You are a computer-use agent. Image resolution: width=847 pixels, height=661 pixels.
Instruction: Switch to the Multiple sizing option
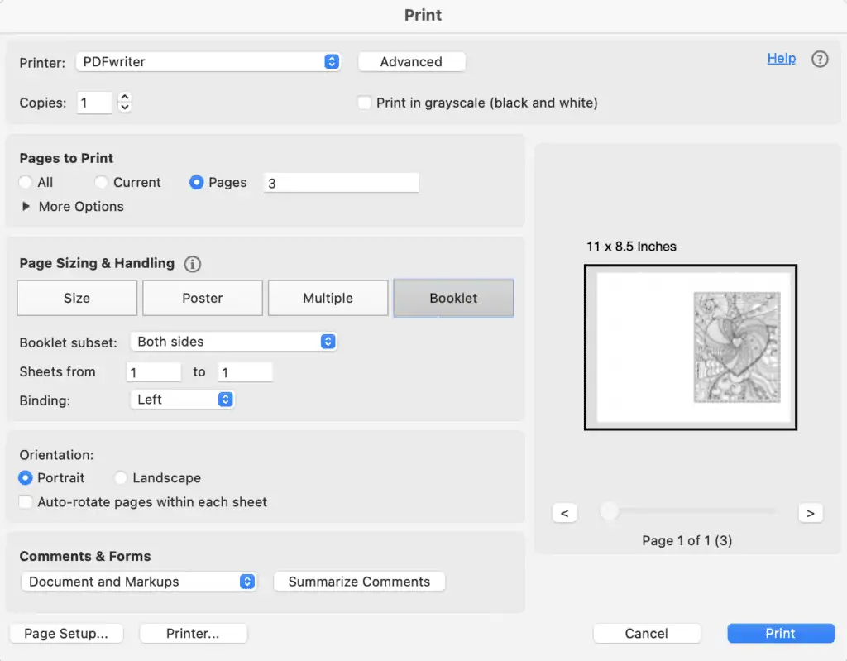pos(328,298)
